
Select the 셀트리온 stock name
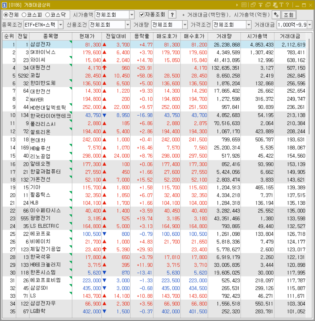coord(40,132)
